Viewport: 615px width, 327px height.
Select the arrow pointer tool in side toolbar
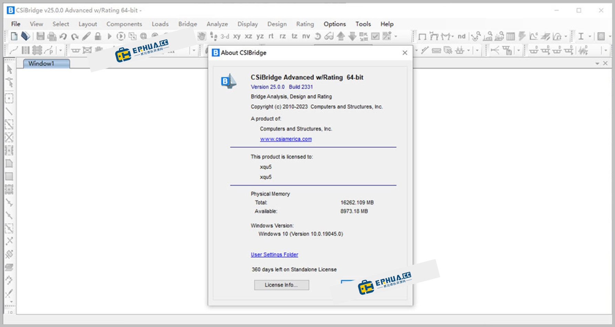9,69
